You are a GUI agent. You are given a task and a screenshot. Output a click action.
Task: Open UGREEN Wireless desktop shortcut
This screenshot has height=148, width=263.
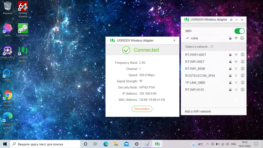tap(23, 54)
